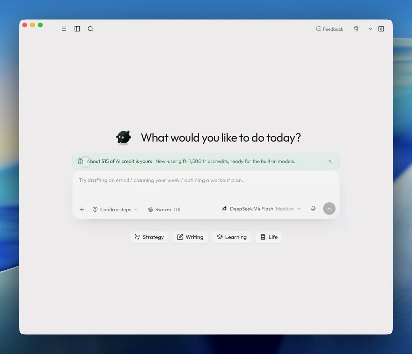
Task: Click the plus attachment button
Action: point(82,209)
